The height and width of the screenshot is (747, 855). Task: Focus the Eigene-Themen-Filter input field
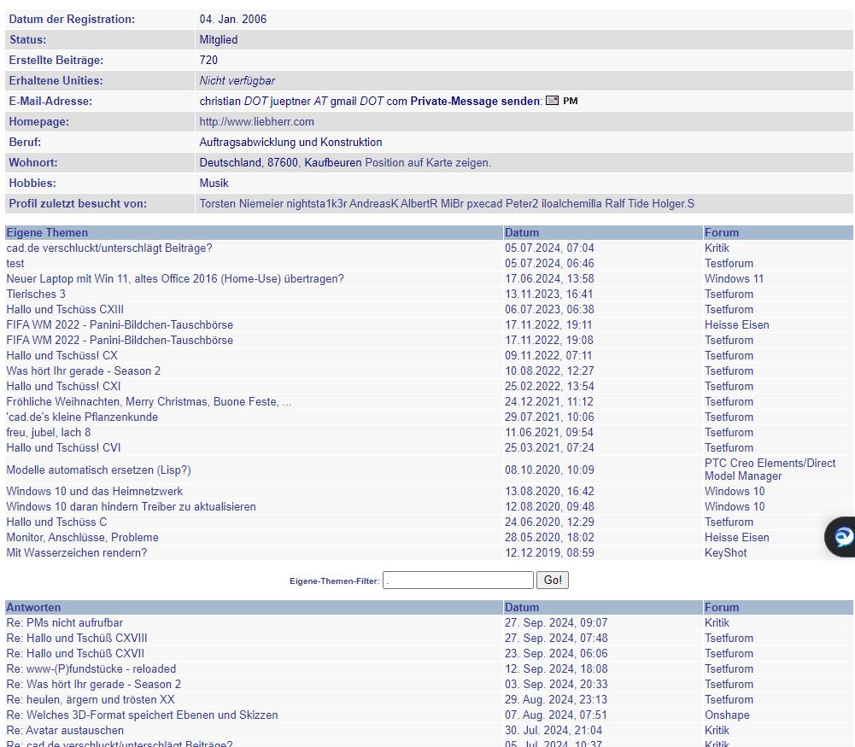coord(458,580)
